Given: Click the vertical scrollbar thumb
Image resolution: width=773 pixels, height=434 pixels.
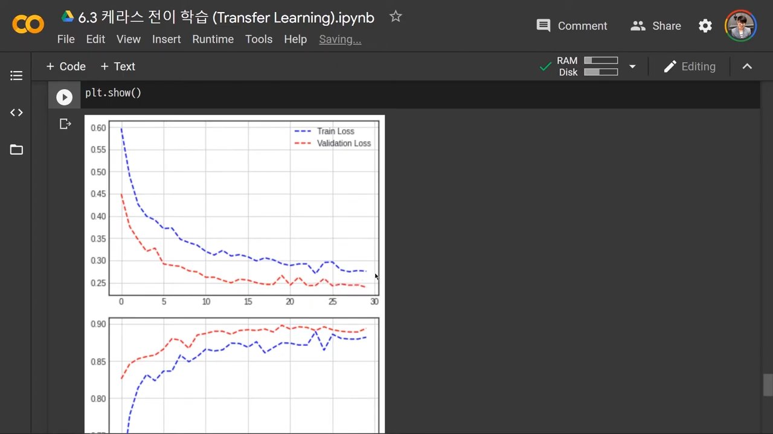Looking at the screenshot, I should coord(768,385).
